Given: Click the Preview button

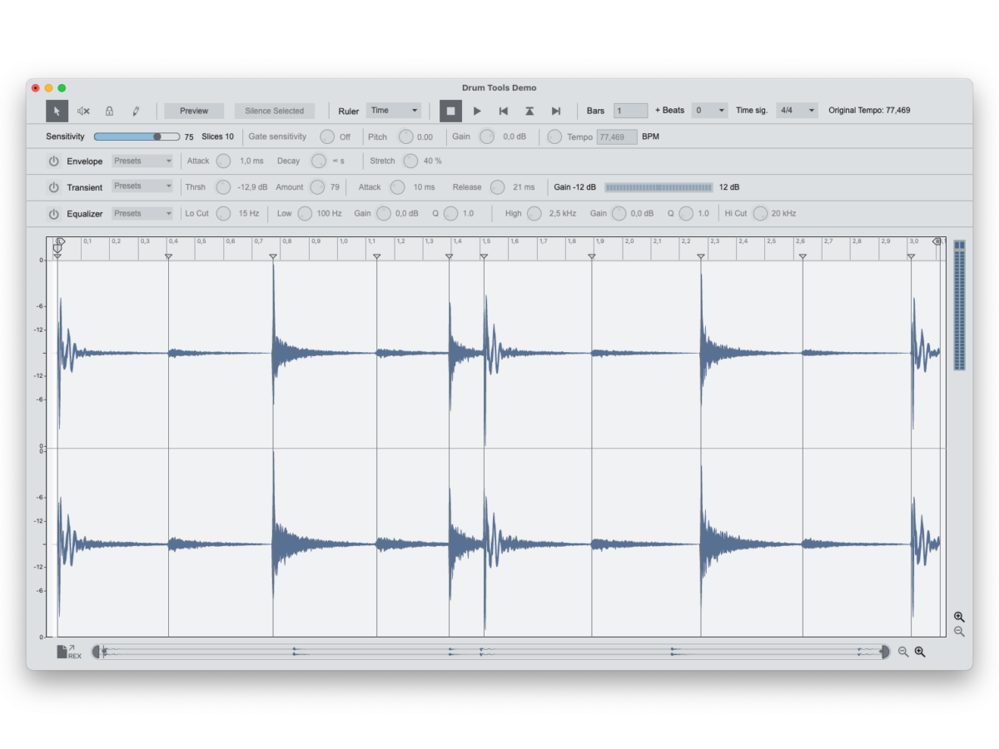Looking at the screenshot, I should point(194,111).
